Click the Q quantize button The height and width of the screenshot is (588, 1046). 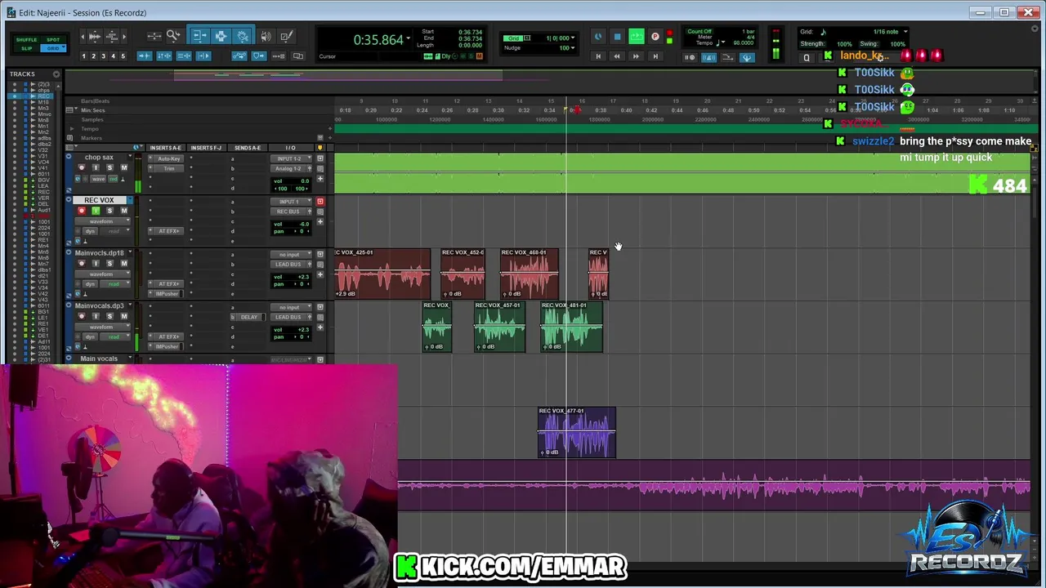807,57
